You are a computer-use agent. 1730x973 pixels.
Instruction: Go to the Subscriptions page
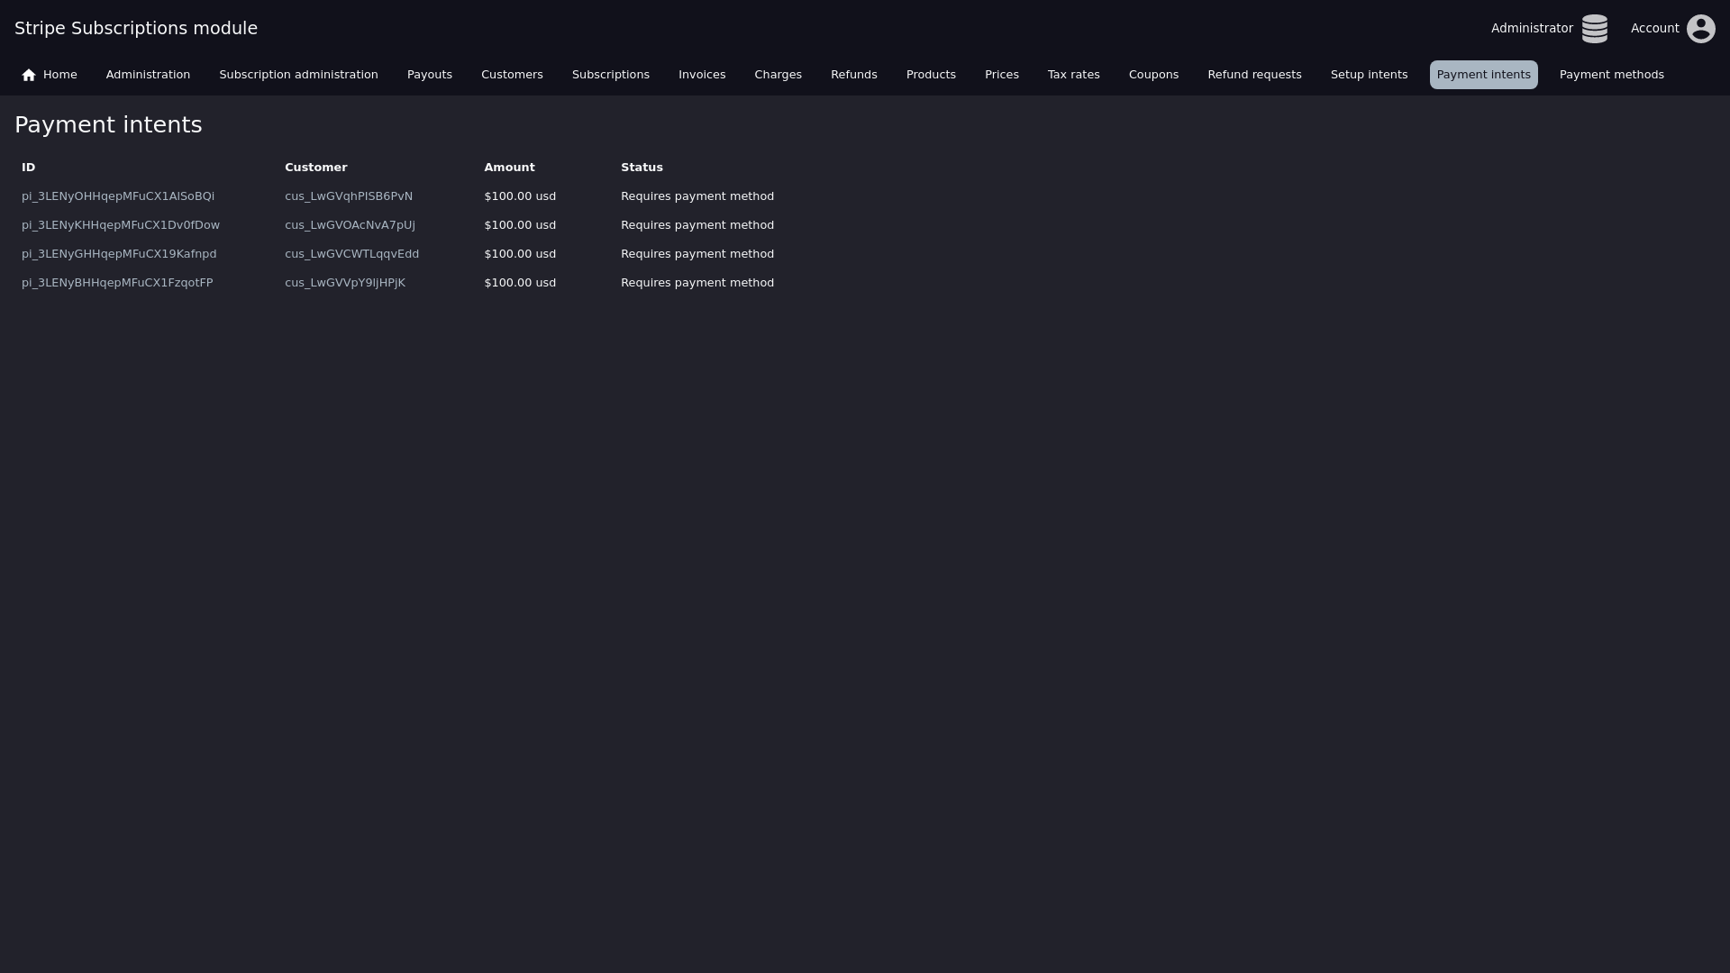tap(610, 75)
